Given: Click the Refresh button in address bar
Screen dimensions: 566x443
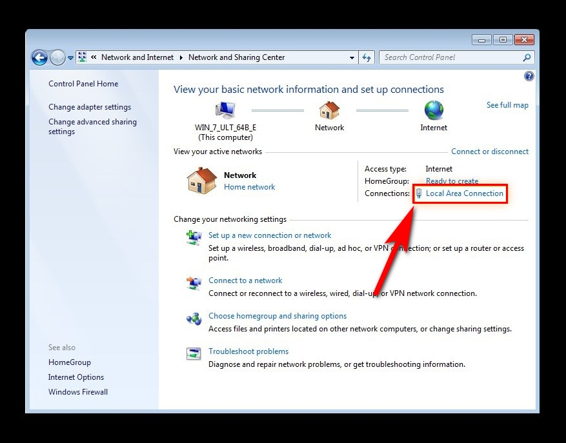Looking at the screenshot, I should point(367,57).
